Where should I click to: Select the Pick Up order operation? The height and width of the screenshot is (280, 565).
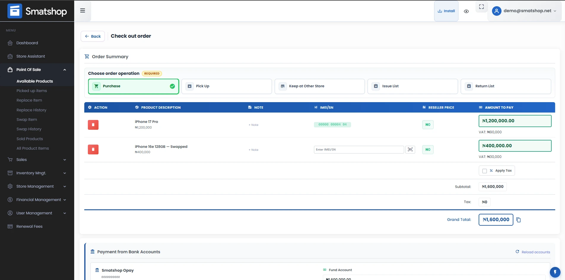coord(227,86)
